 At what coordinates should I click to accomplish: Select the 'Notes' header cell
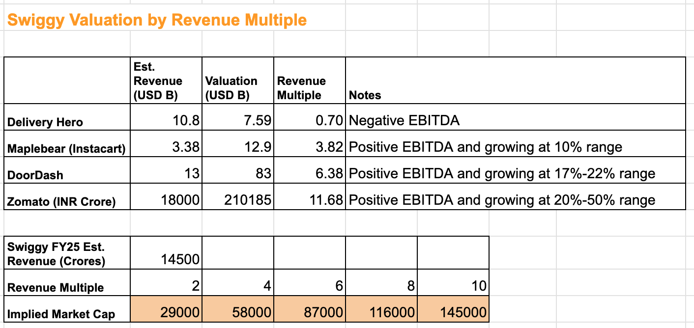click(516, 81)
